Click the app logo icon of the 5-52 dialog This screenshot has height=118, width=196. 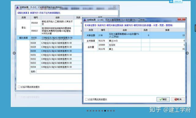(18, 7)
